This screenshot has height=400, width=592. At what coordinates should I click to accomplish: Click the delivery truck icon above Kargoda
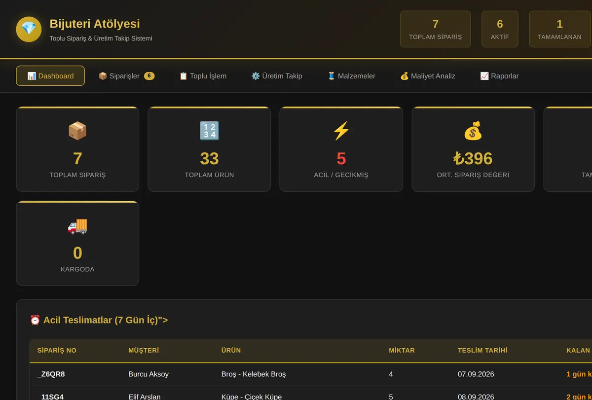click(x=77, y=226)
